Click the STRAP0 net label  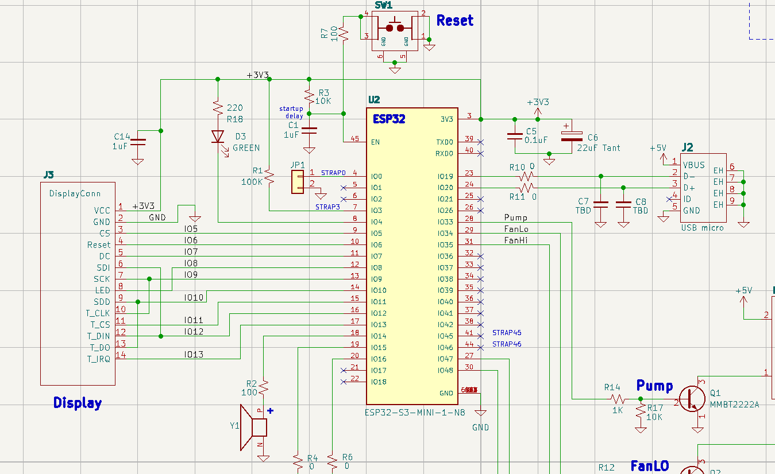coord(333,173)
